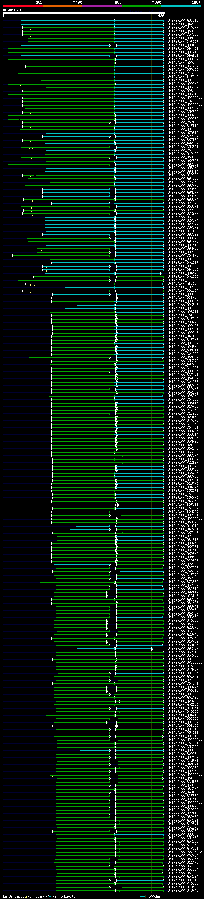204x899 pixels.
Task: Click the white query sequence bar
Action: pyautogui.click(x=84, y=13)
